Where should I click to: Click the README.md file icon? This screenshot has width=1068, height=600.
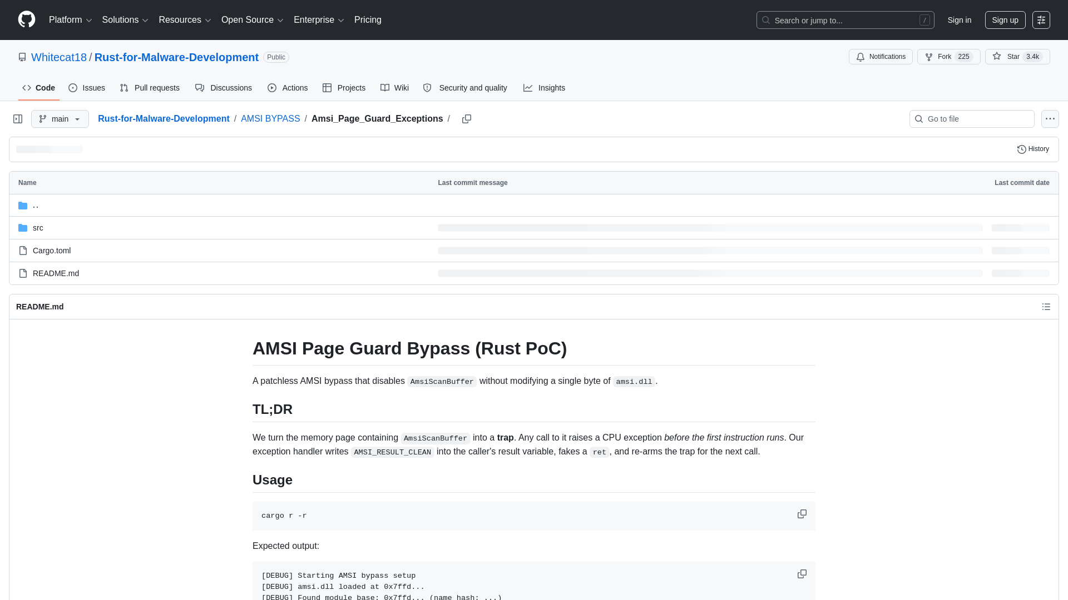click(x=23, y=273)
